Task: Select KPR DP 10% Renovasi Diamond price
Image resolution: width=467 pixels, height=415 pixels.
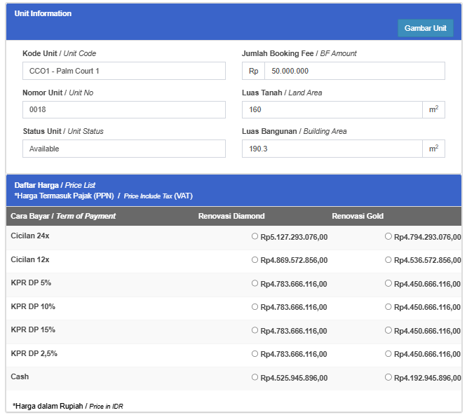Action: click(x=255, y=306)
